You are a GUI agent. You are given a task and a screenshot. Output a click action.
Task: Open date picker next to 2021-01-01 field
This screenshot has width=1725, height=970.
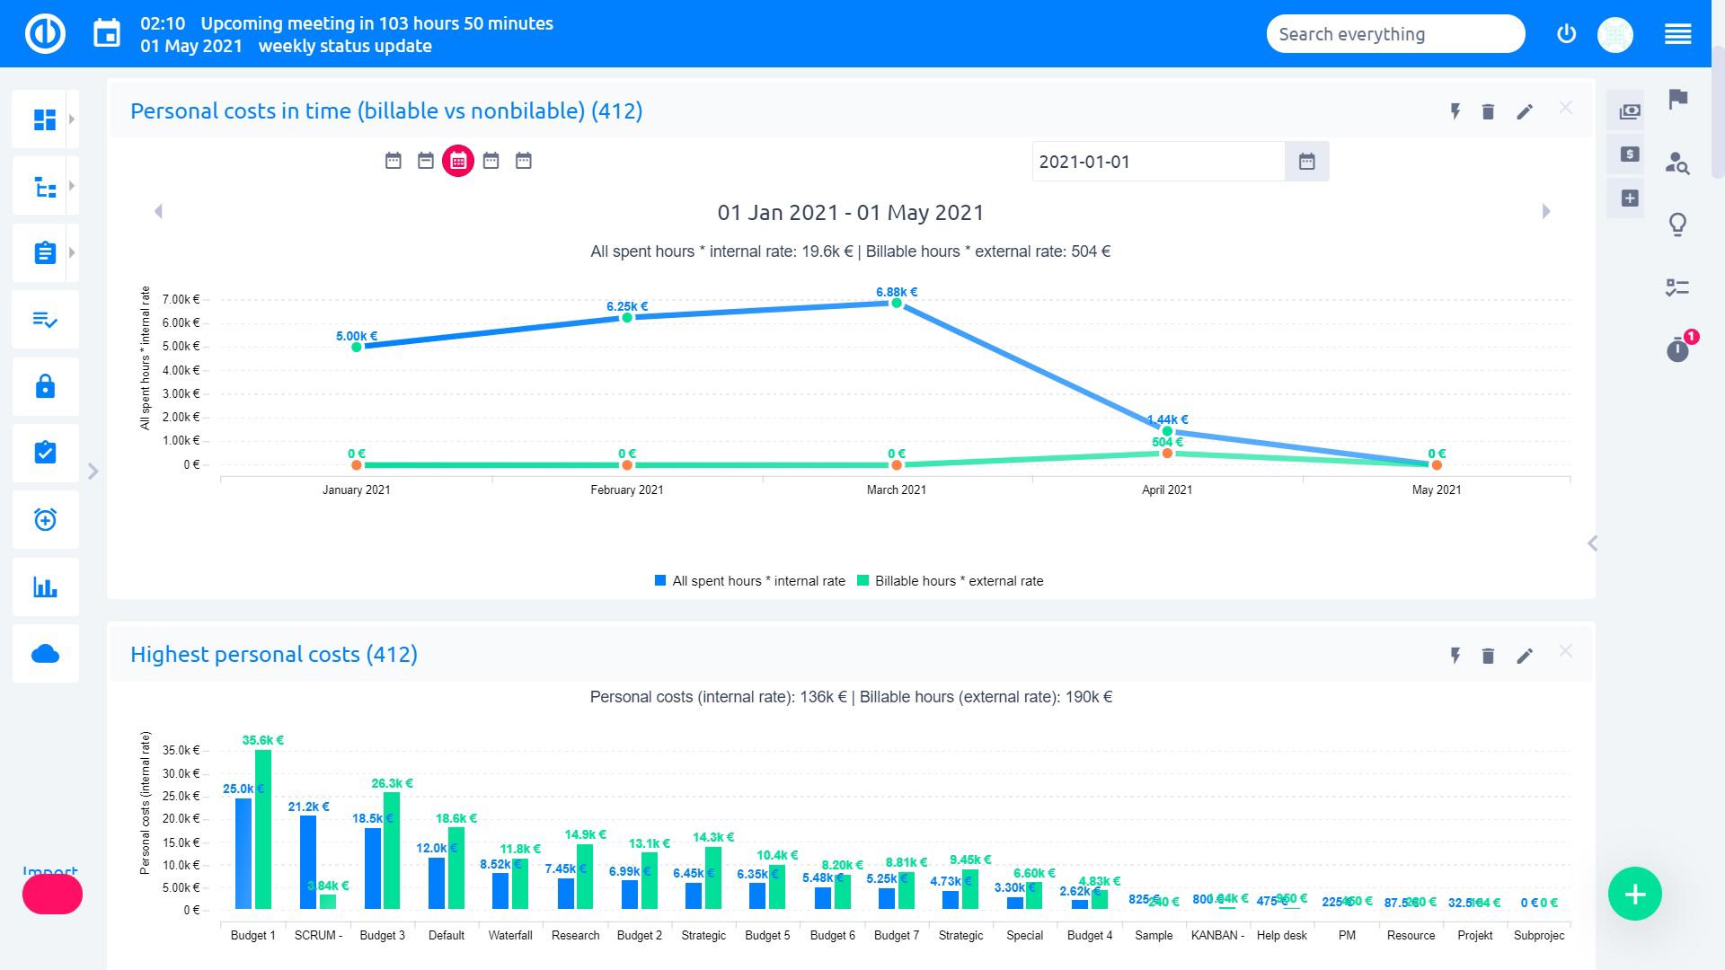1306,162
